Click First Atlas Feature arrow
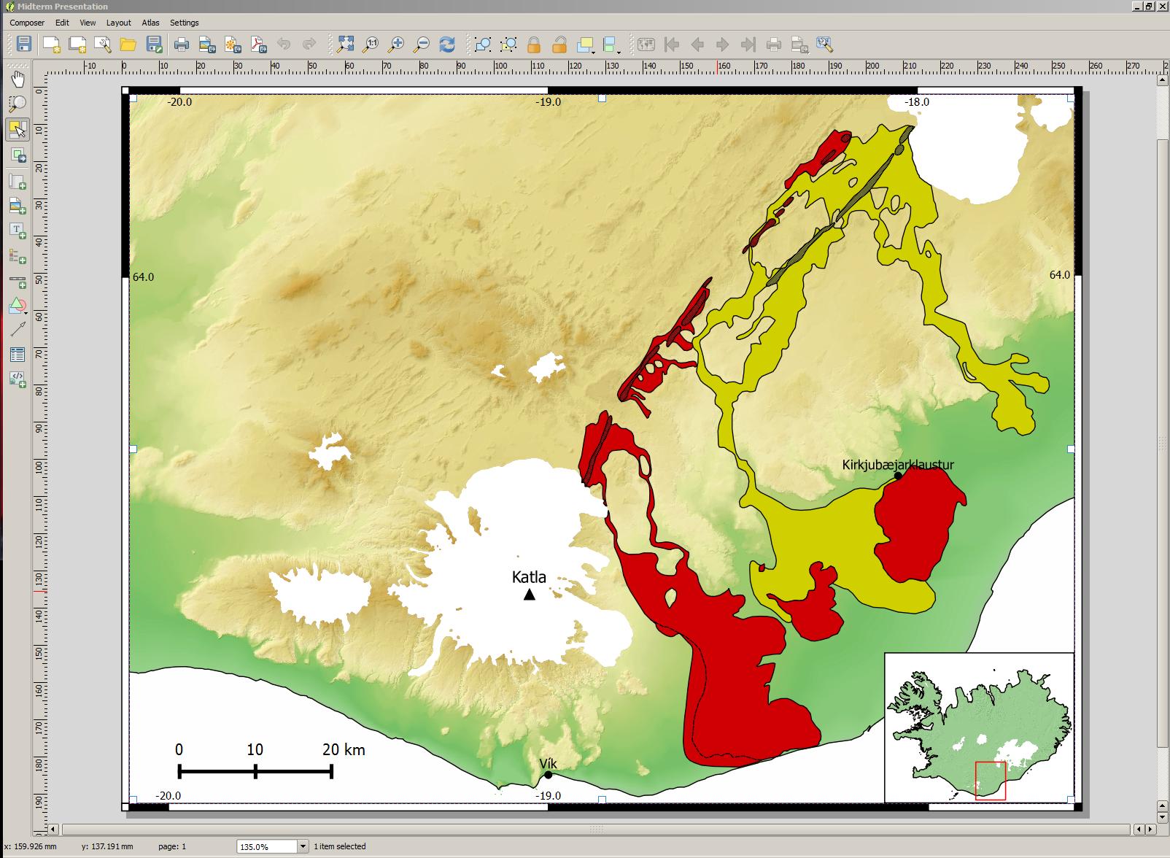Viewport: 1170px width, 858px height. (672, 45)
